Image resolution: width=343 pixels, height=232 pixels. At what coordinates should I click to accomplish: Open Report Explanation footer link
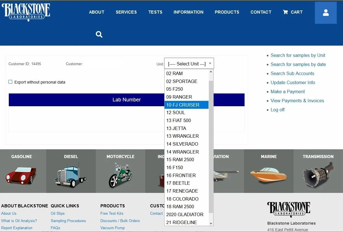(x=17, y=228)
